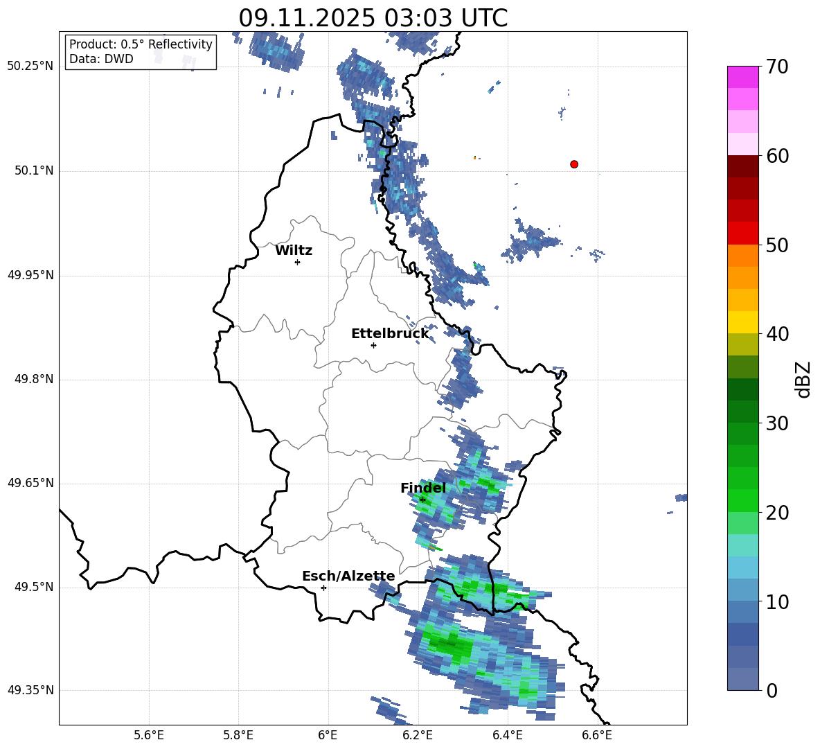Screen dimensions: 820x749
Task: Click the 49.8°N latitude label
Action: click(x=34, y=379)
